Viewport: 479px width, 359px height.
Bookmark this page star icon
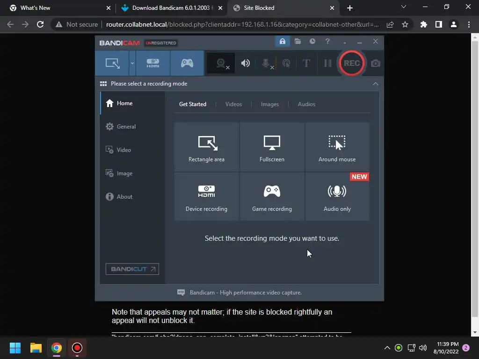point(405,24)
